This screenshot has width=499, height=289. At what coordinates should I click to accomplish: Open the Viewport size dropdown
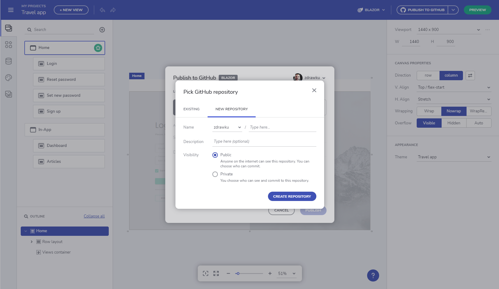coord(449,30)
